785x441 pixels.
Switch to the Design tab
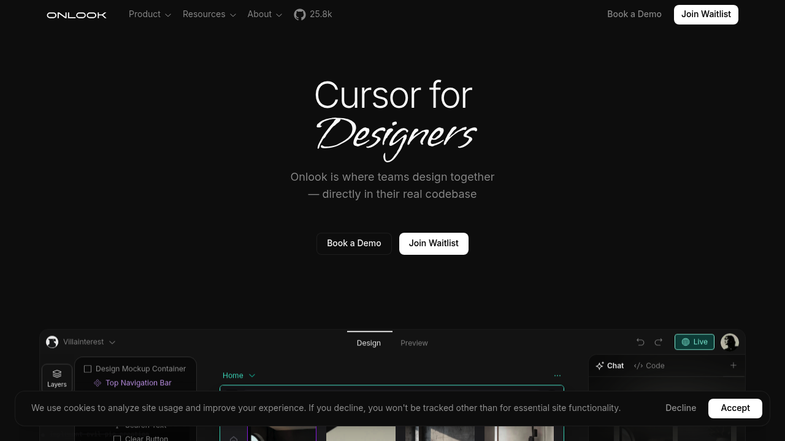point(369,343)
